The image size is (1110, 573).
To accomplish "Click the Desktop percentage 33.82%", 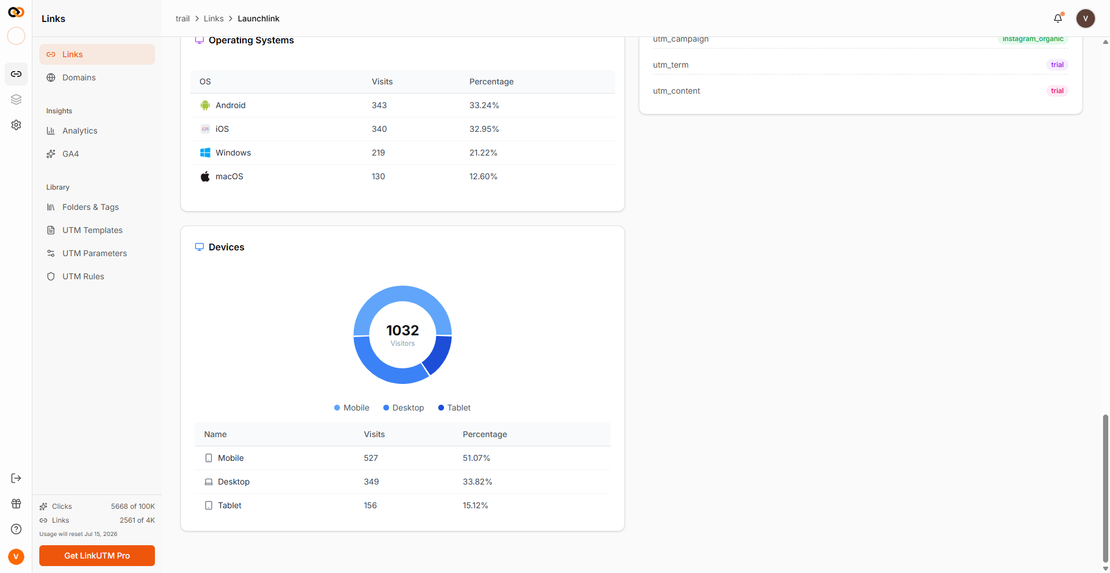I will [x=478, y=482].
